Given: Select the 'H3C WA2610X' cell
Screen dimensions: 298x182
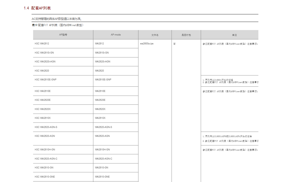Looking at the screenshot, I should pyautogui.click(x=63, y=118).
